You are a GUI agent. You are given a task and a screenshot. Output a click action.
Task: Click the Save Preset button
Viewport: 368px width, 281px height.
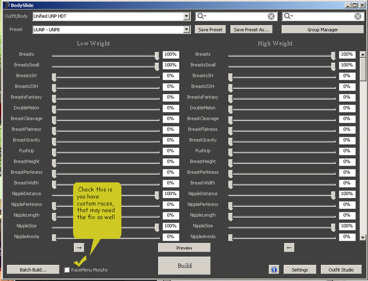click(x=210, y=29)
